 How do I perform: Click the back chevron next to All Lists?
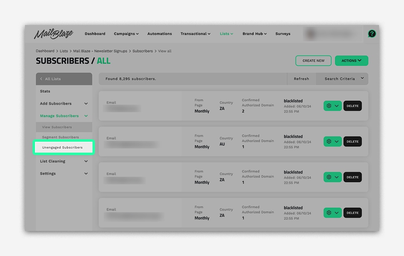41,79
